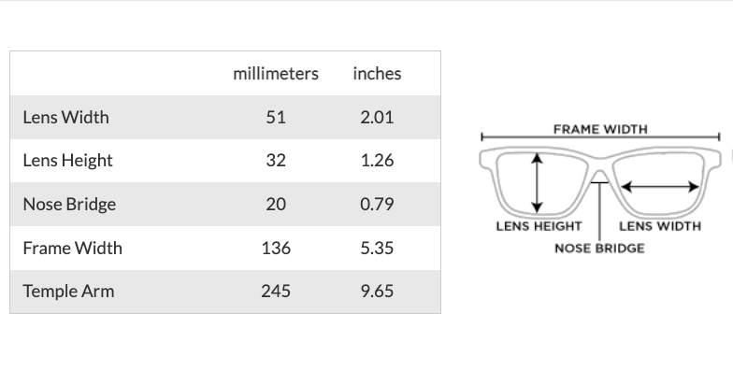The width and height of the screenshot is (733, 385).
Task: Click the inches column header
Action: [377, 73]
